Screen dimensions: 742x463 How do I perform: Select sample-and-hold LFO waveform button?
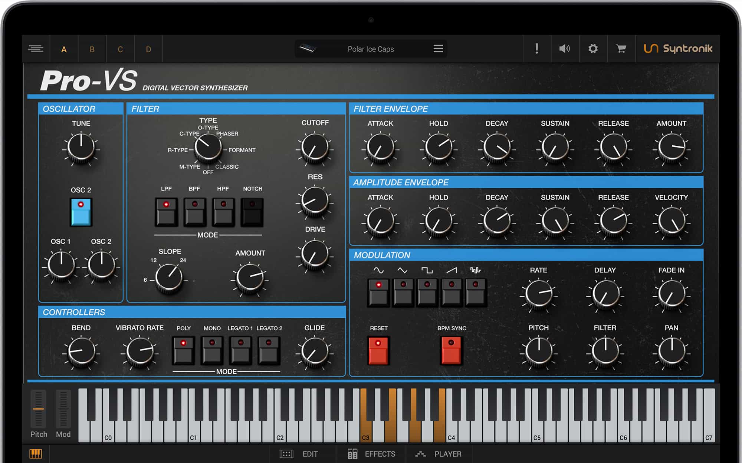coord(476,293)
